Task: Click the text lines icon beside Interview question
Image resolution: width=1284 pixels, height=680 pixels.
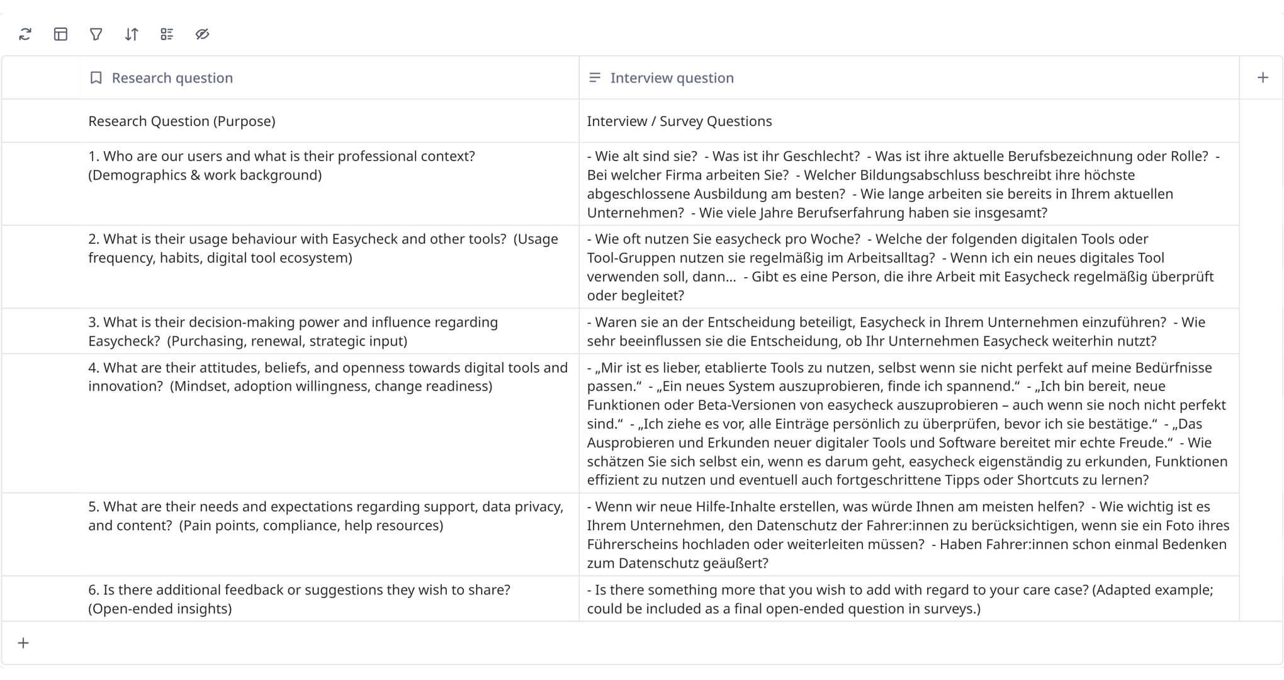Action: (594, 77)
